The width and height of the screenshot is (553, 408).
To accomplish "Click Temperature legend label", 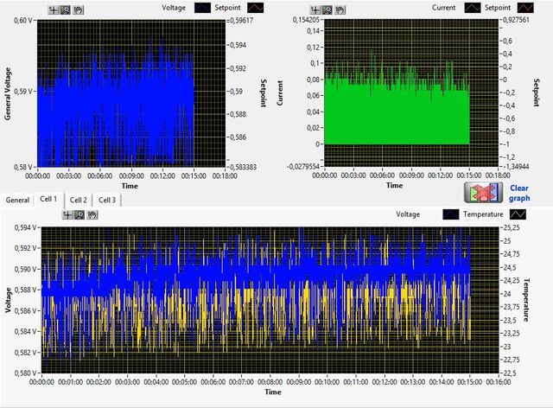I will pos(483,214).
